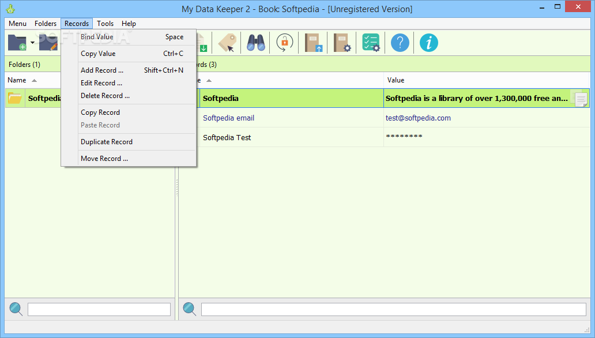Open the Folders menu
Image resolution: width=595 pixels, height=338 pixels.
pyautogui.click(x=46, y=24)
